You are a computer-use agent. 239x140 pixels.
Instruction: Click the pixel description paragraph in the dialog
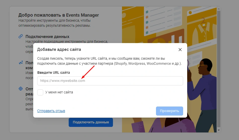click(109, 61)
